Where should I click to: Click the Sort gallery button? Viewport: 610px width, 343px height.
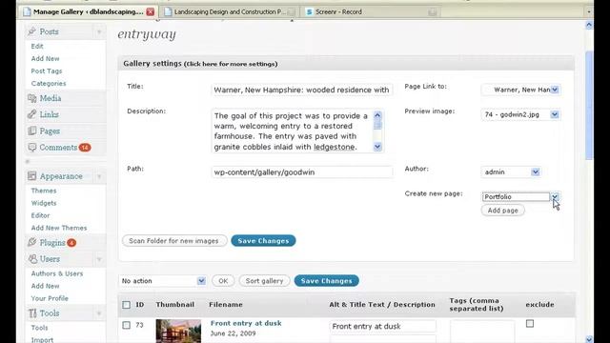coord(264,281)
